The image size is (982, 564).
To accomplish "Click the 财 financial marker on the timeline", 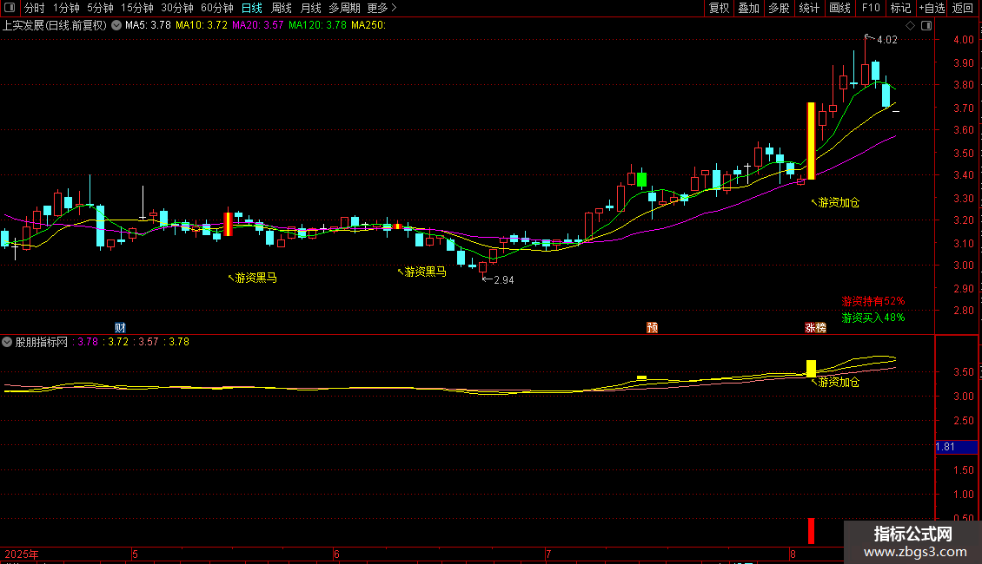I will [120, 328].
